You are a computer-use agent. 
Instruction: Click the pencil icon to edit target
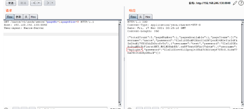point(235,3)
